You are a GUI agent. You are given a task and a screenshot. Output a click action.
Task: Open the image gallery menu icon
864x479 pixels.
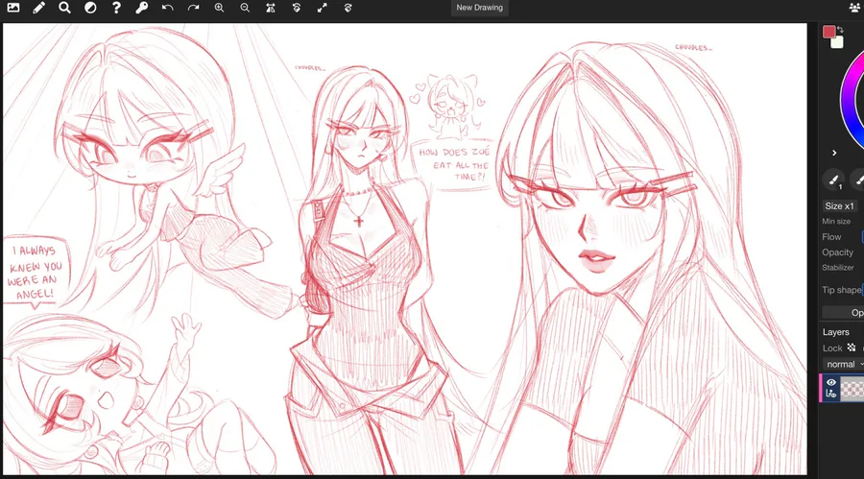tap(13, 8)
